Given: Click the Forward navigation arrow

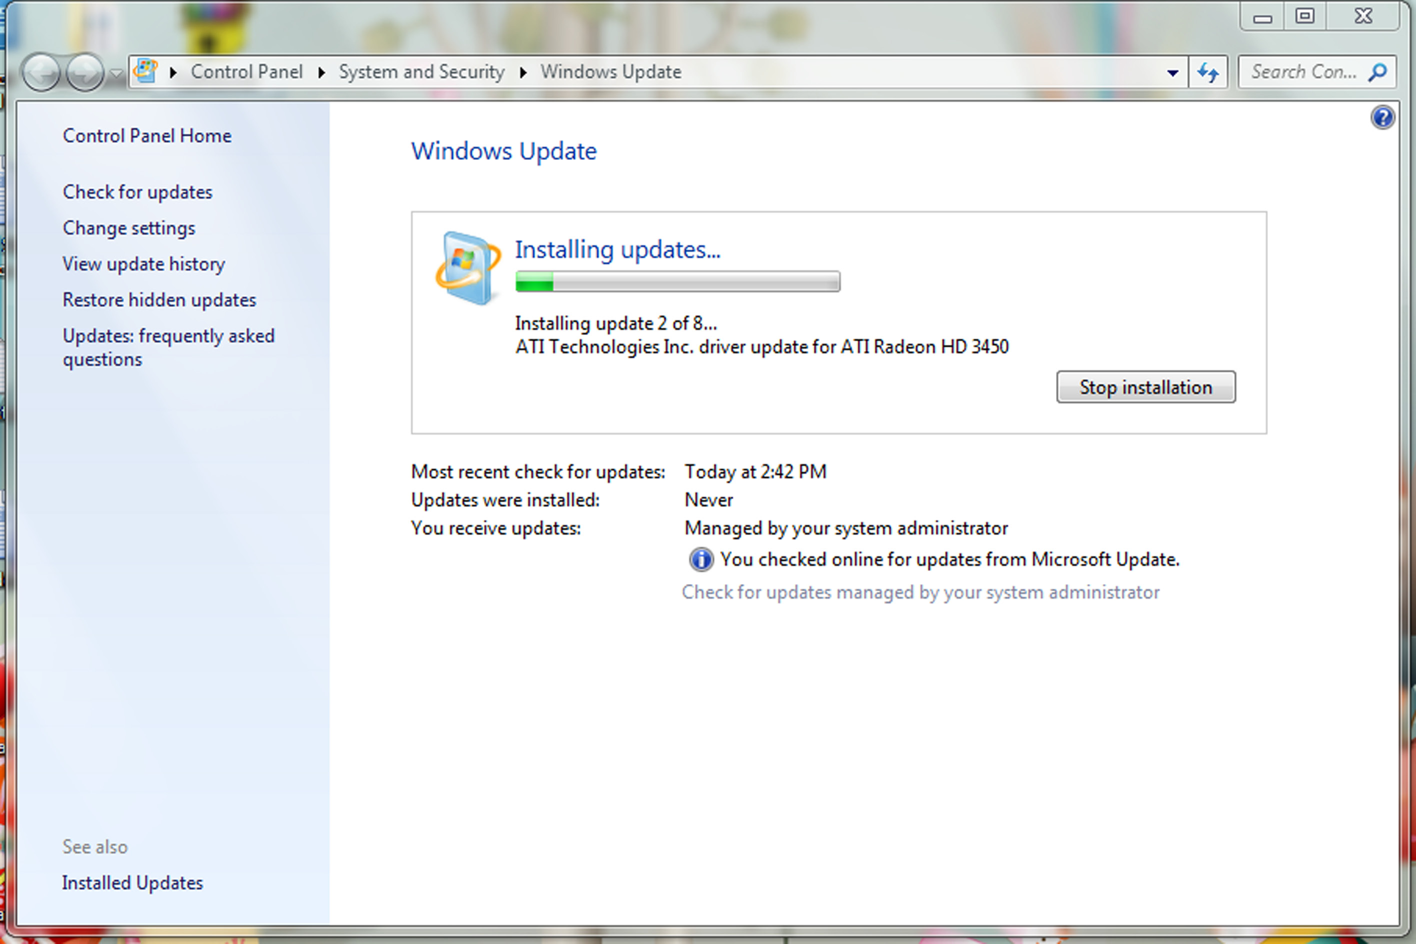Looking at the screenshot, I should (85, 73).
